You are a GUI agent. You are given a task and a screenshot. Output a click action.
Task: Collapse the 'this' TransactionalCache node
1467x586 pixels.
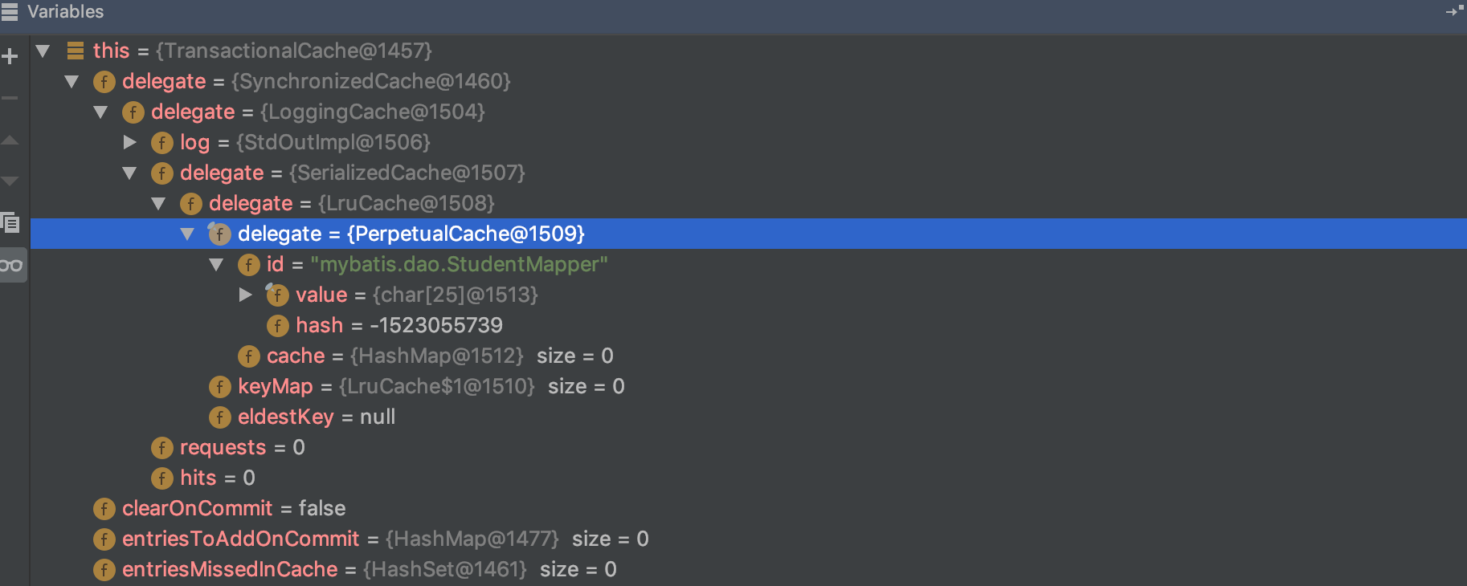(x=43, y=51)
